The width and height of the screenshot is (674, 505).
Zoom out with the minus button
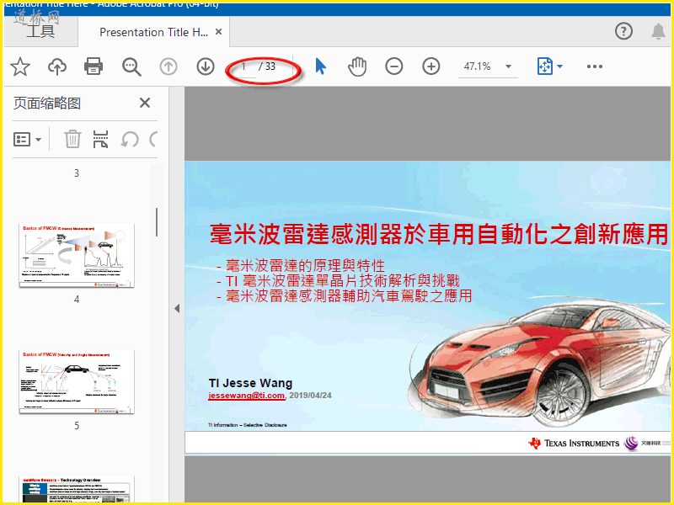pos(394,66)
